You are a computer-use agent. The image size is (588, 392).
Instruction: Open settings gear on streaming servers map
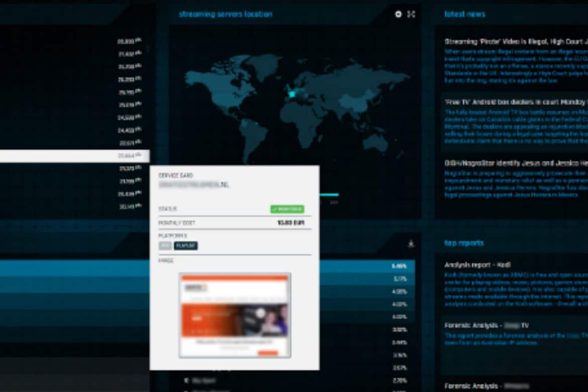pos(399,15)
